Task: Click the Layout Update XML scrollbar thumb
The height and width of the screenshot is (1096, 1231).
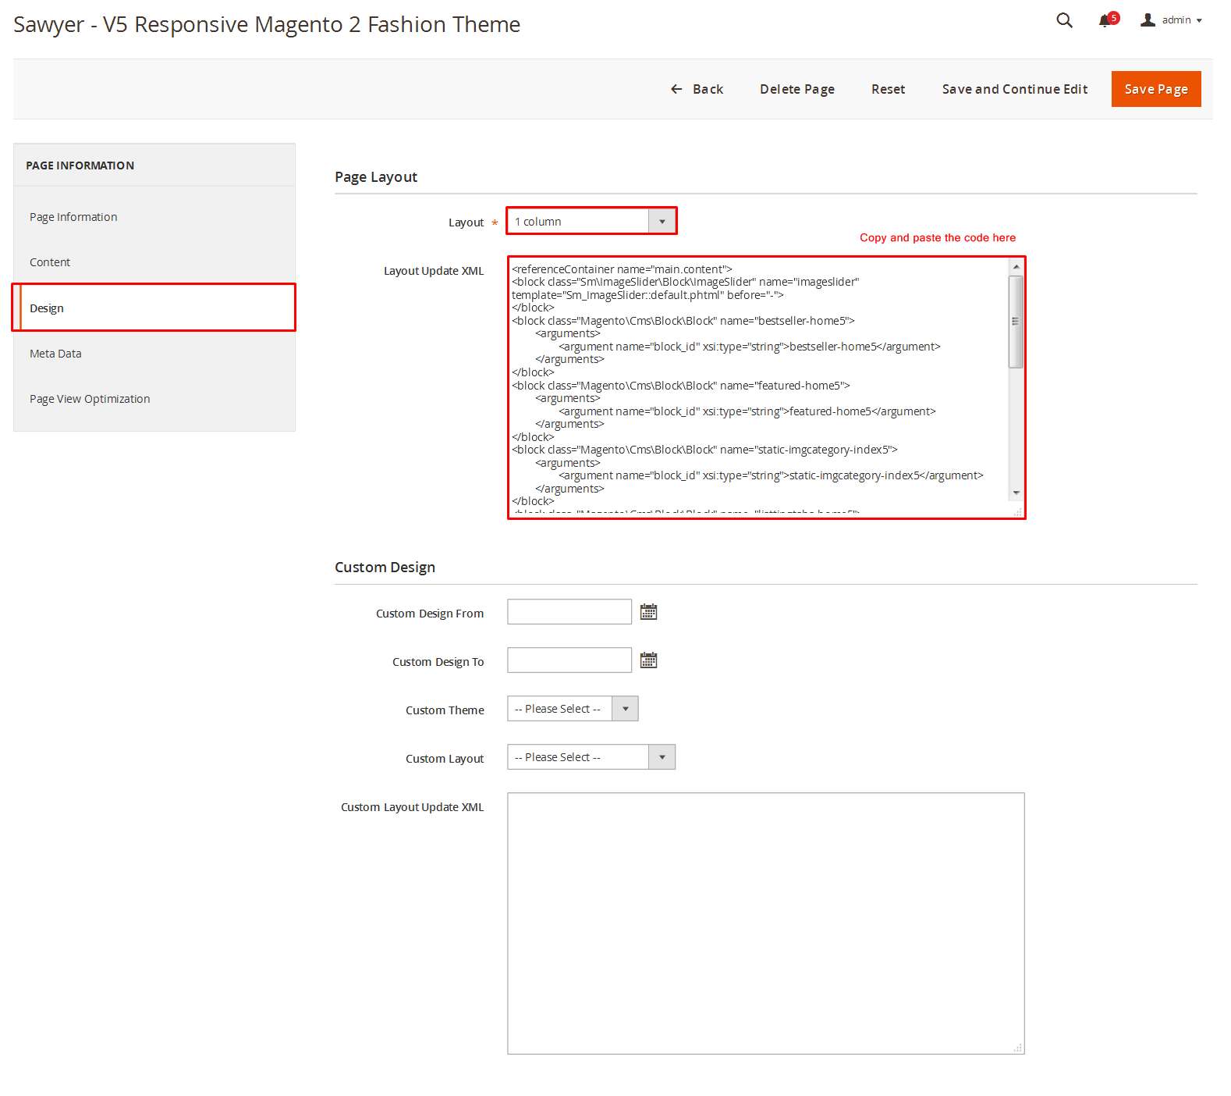Action: tap(1016, 321)
